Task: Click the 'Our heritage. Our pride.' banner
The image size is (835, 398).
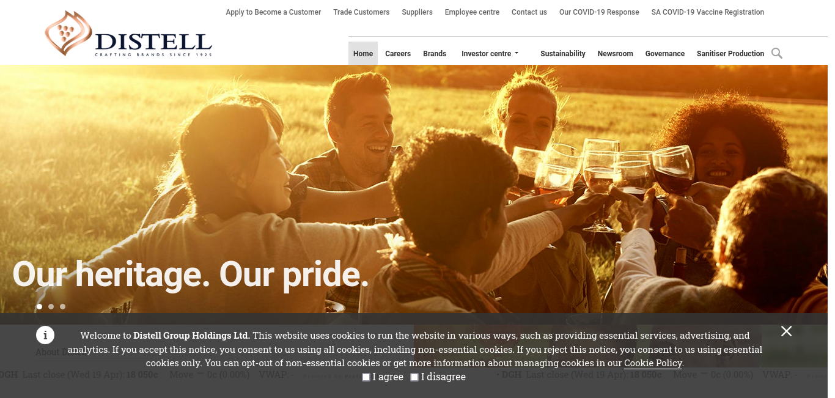Action: coord(191,275)
